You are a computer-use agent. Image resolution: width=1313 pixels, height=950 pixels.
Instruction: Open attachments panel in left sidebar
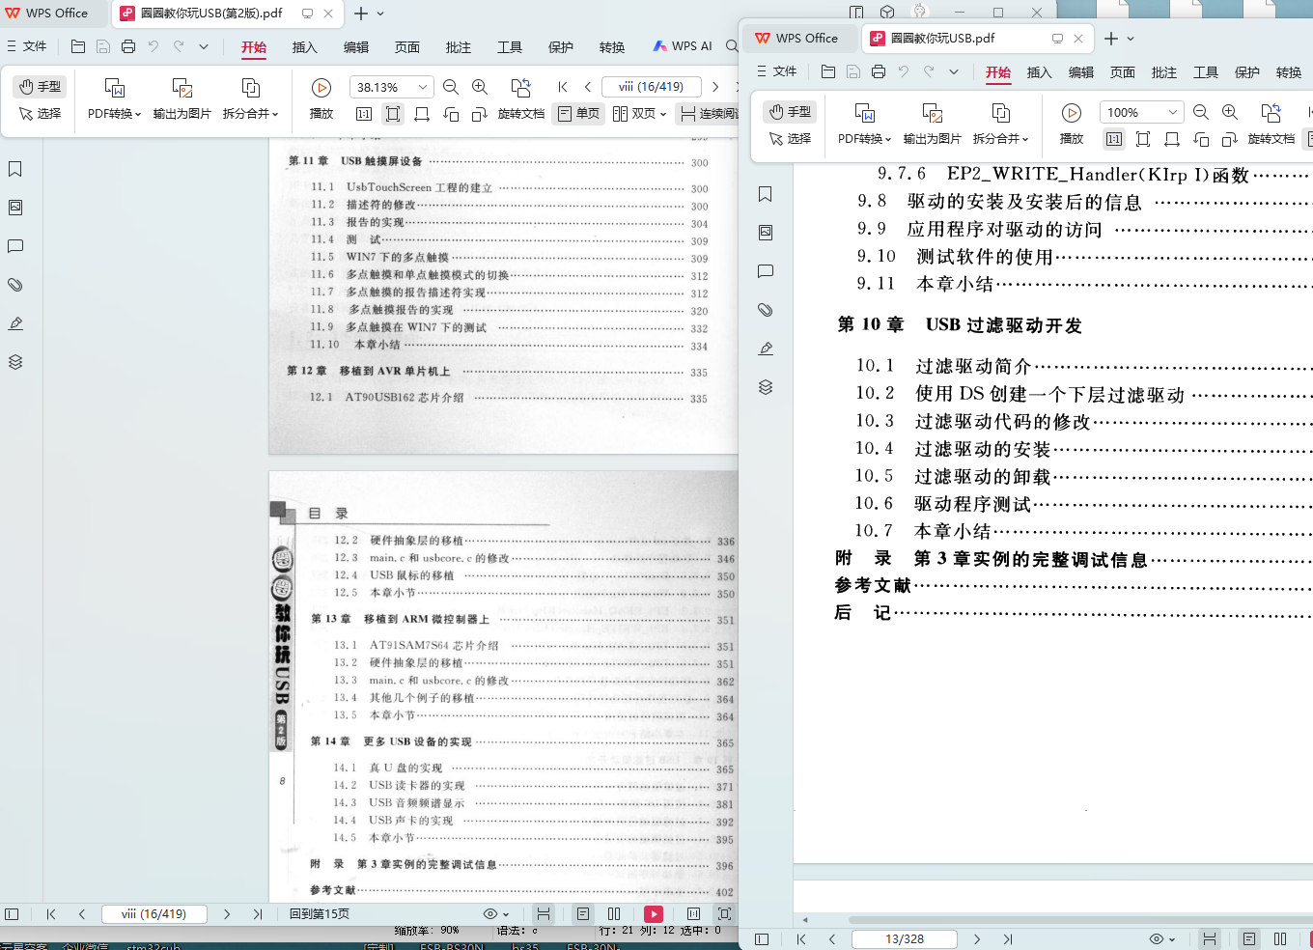[15, 285]
